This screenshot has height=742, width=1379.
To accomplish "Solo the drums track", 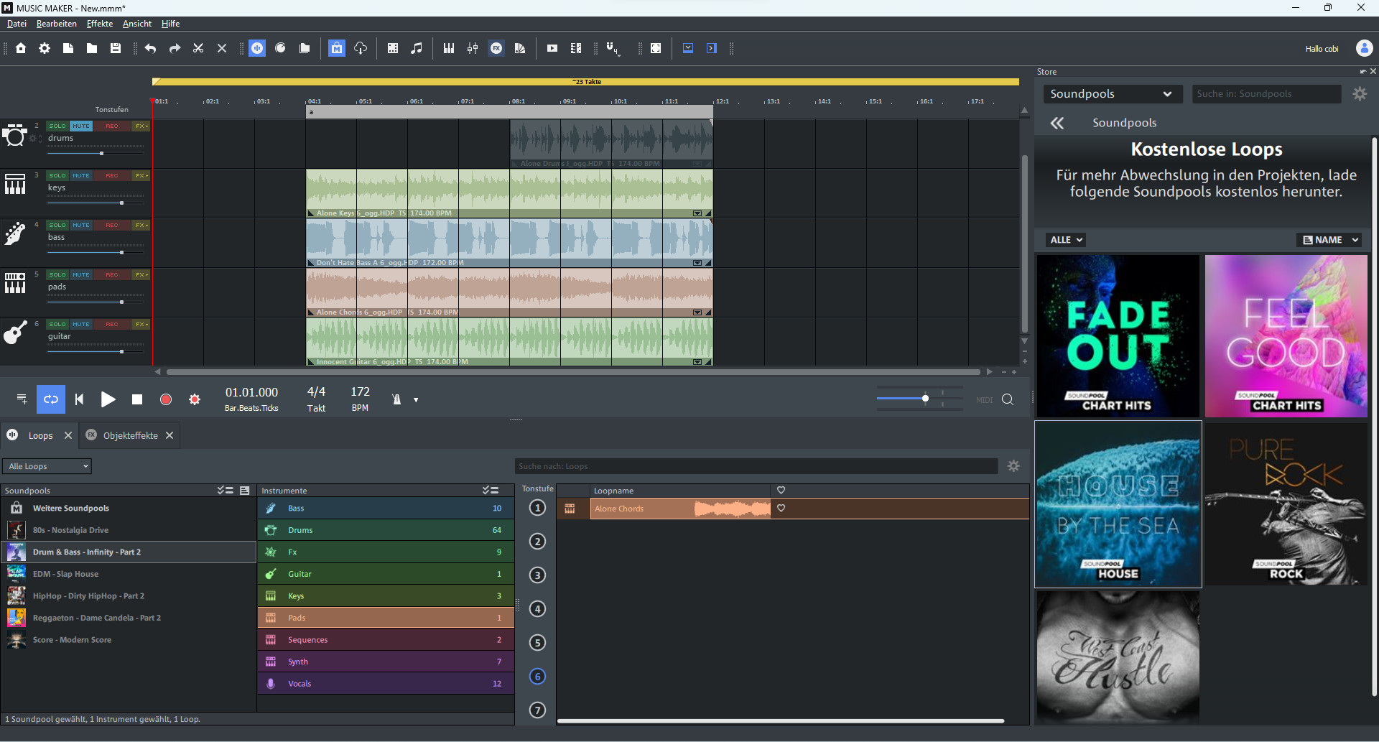I will click(57, 126).
